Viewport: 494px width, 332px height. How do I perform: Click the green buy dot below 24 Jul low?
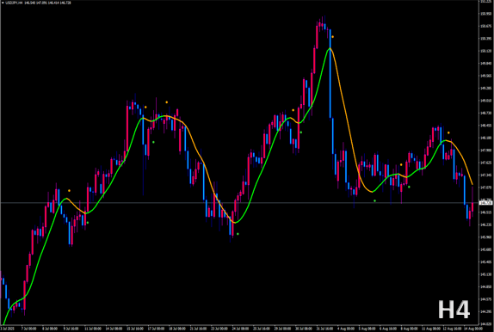click(238, 234)
